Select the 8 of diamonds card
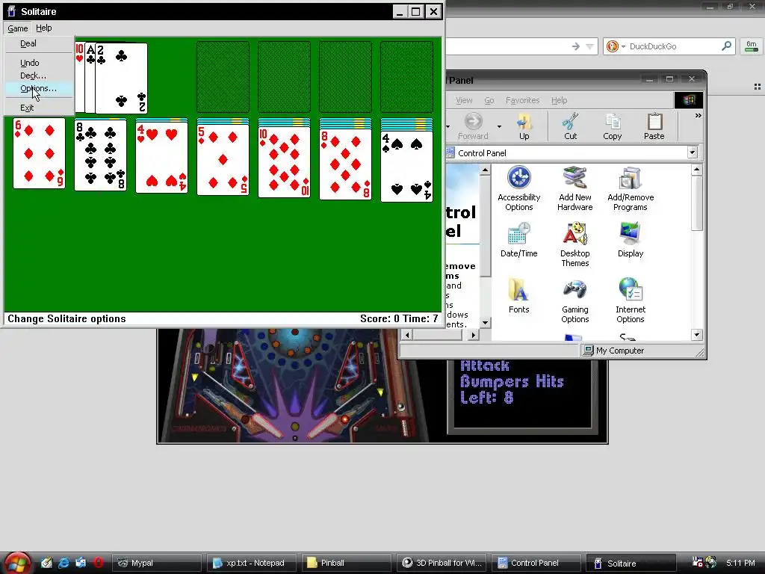Screen dimensions: 765x574 345,164
